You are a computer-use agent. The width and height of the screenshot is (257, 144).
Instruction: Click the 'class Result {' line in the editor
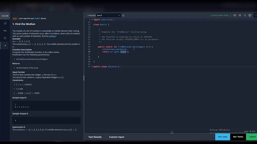click(x=101, y=24)
